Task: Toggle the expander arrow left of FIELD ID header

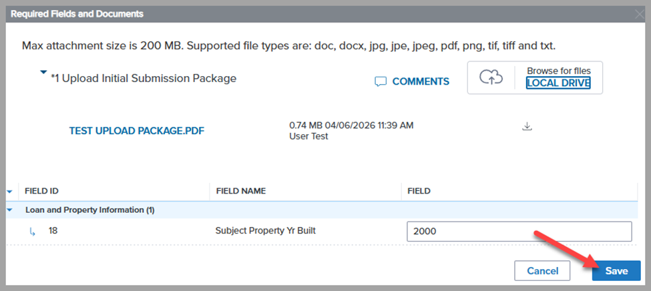Action: click(x=9, y=191)
